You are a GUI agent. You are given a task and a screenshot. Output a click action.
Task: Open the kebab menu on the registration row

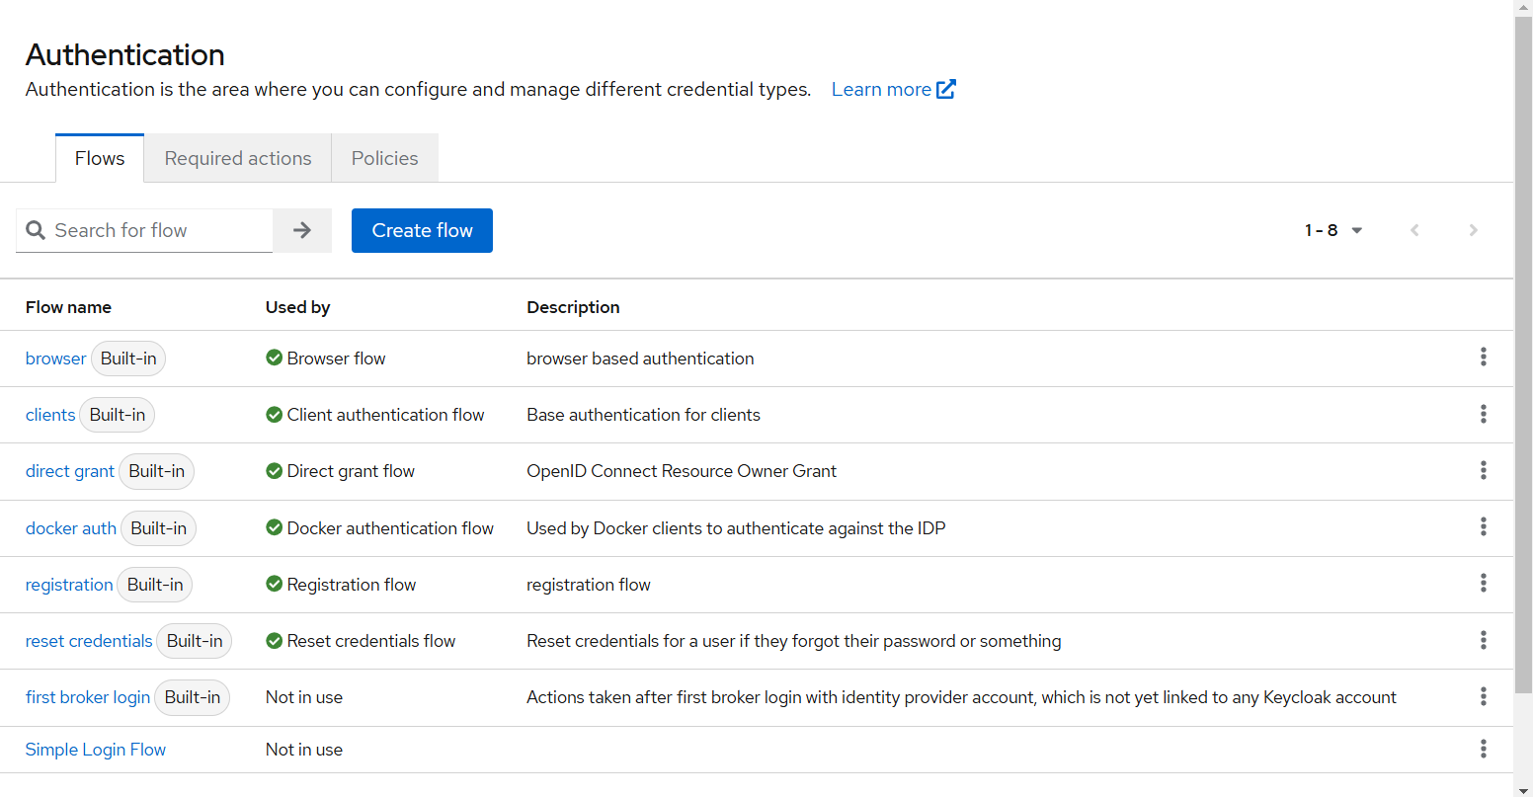tap(1484, 584)
